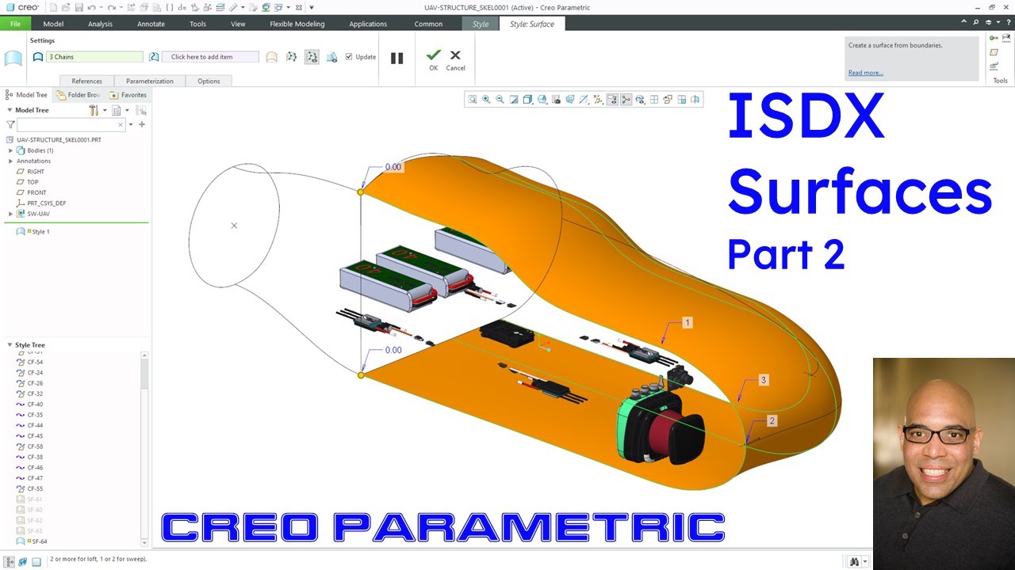Expand the SW-UAV tree node
This screenshot has height=570, width=1015.
click(10, 214)
